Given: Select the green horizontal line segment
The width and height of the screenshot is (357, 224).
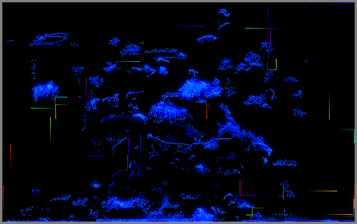Looking at the screenshot, I should 43,108.
